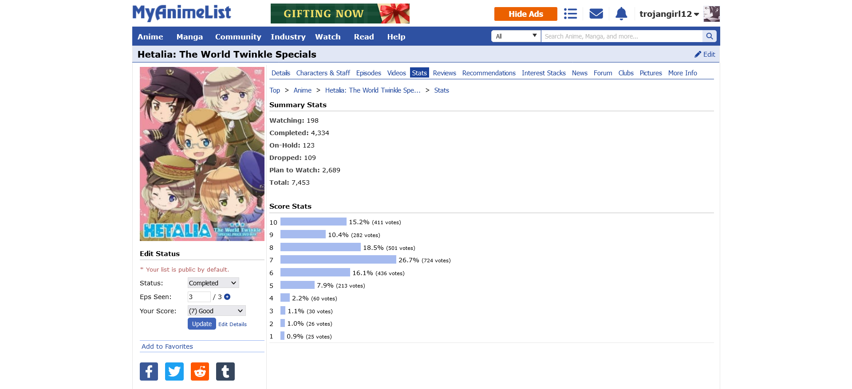
Task: Open trojangirl12 user menu
Action: pyautogui.click(x=669, y=14)
